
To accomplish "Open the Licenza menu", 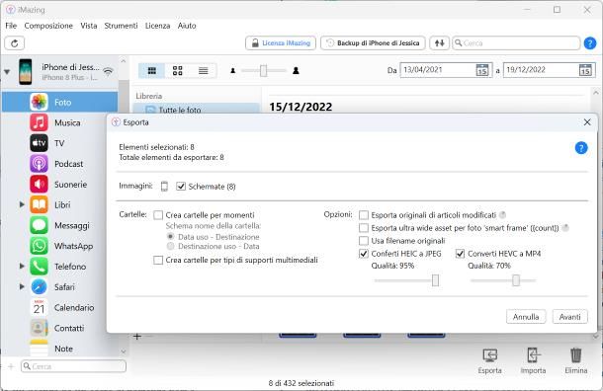I will pos(158,26).
